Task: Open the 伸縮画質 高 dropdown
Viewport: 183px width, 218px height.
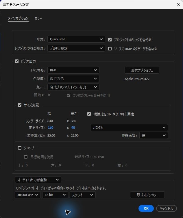Action: pos(154,135)
